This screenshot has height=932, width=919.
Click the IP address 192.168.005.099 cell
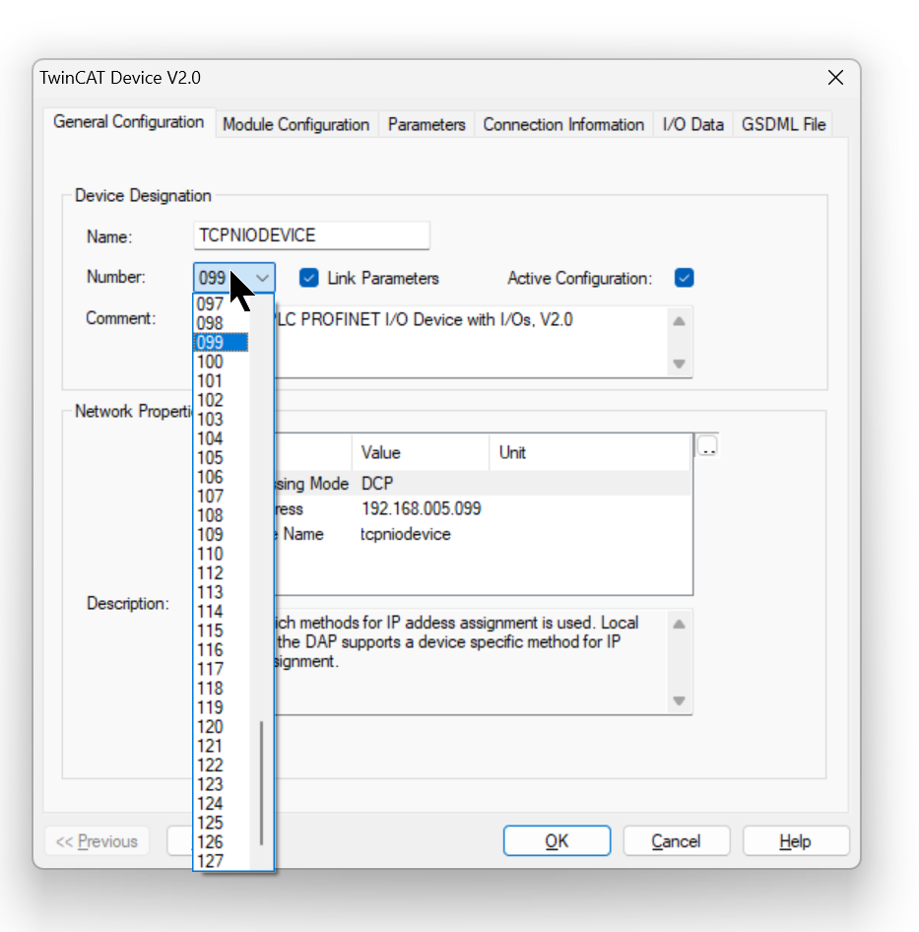click(423, 508)
